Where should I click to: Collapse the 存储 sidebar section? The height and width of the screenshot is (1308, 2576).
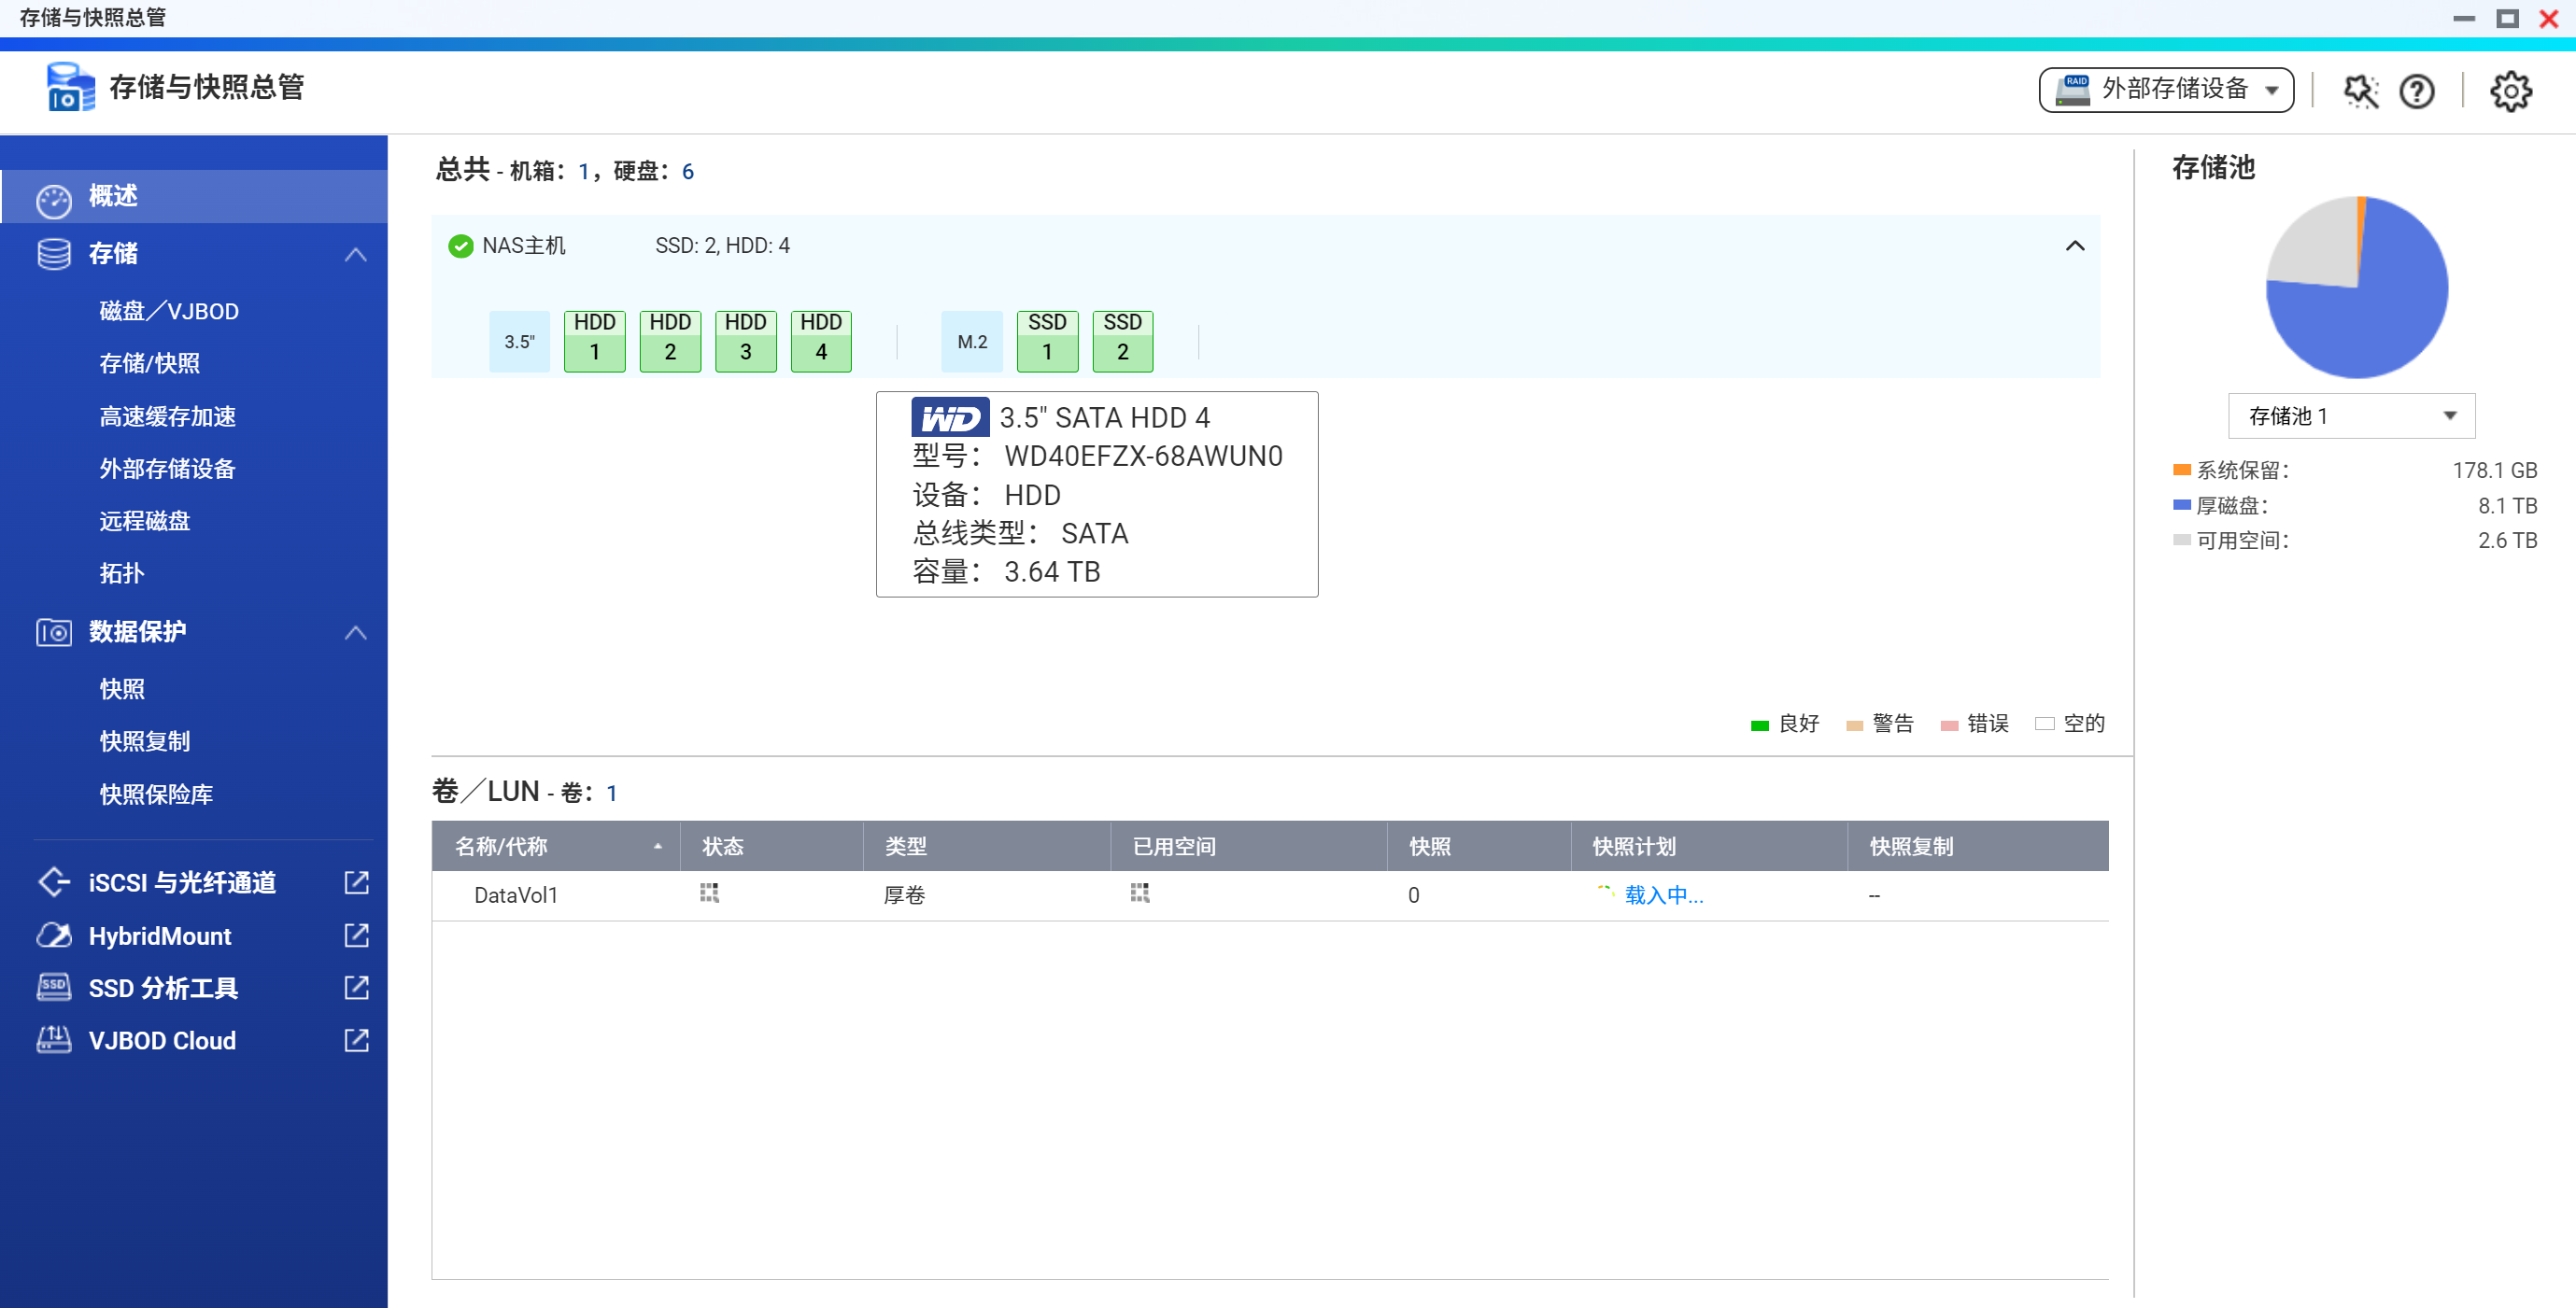[355, 254]
